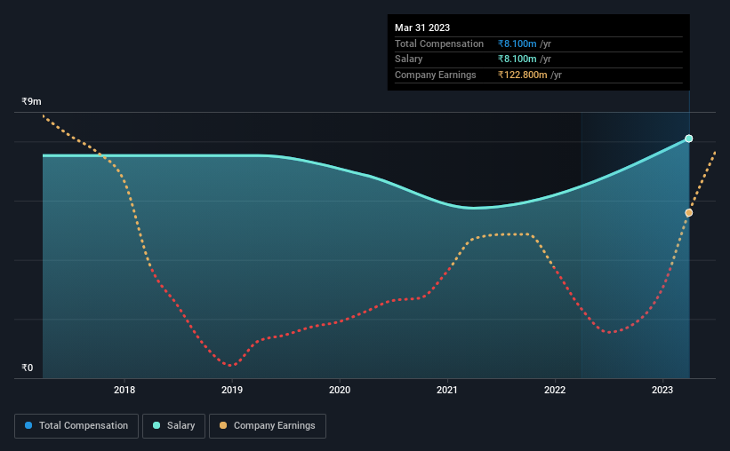Click the ₹122.800m company earnings value

[522, 75]
